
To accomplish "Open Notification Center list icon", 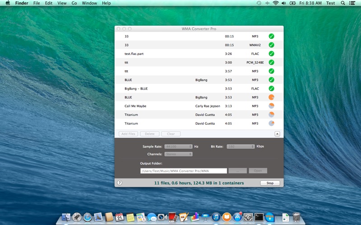I will coord(352,3).
